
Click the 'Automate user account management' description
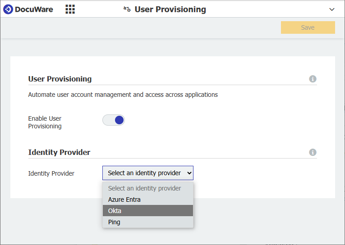(123, 95)
